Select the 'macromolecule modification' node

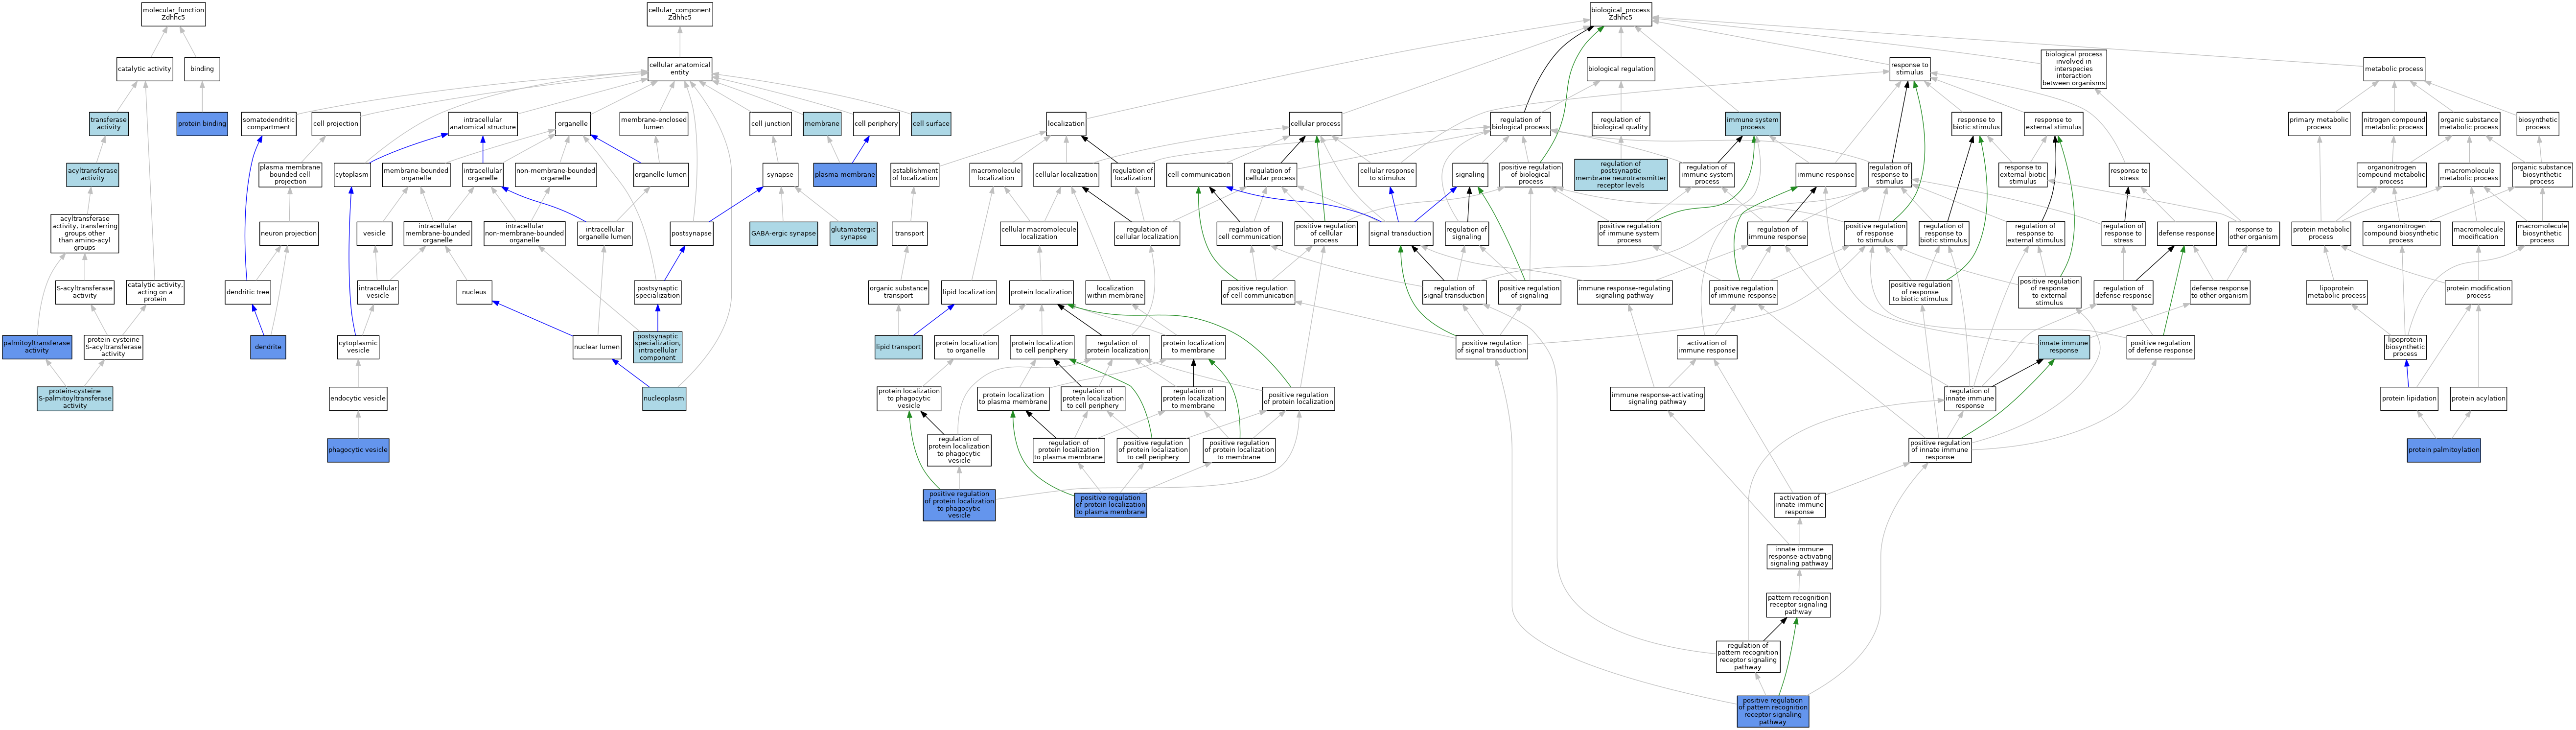point(2478,234)
